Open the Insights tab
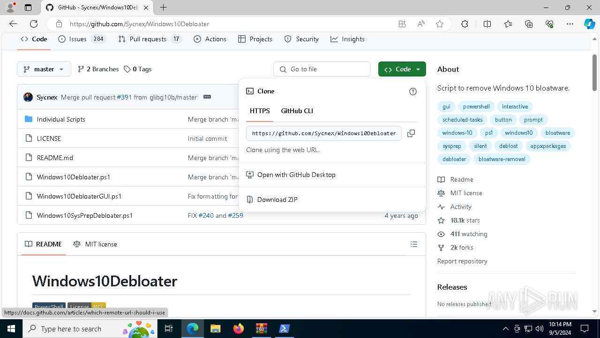 (347, 39)
